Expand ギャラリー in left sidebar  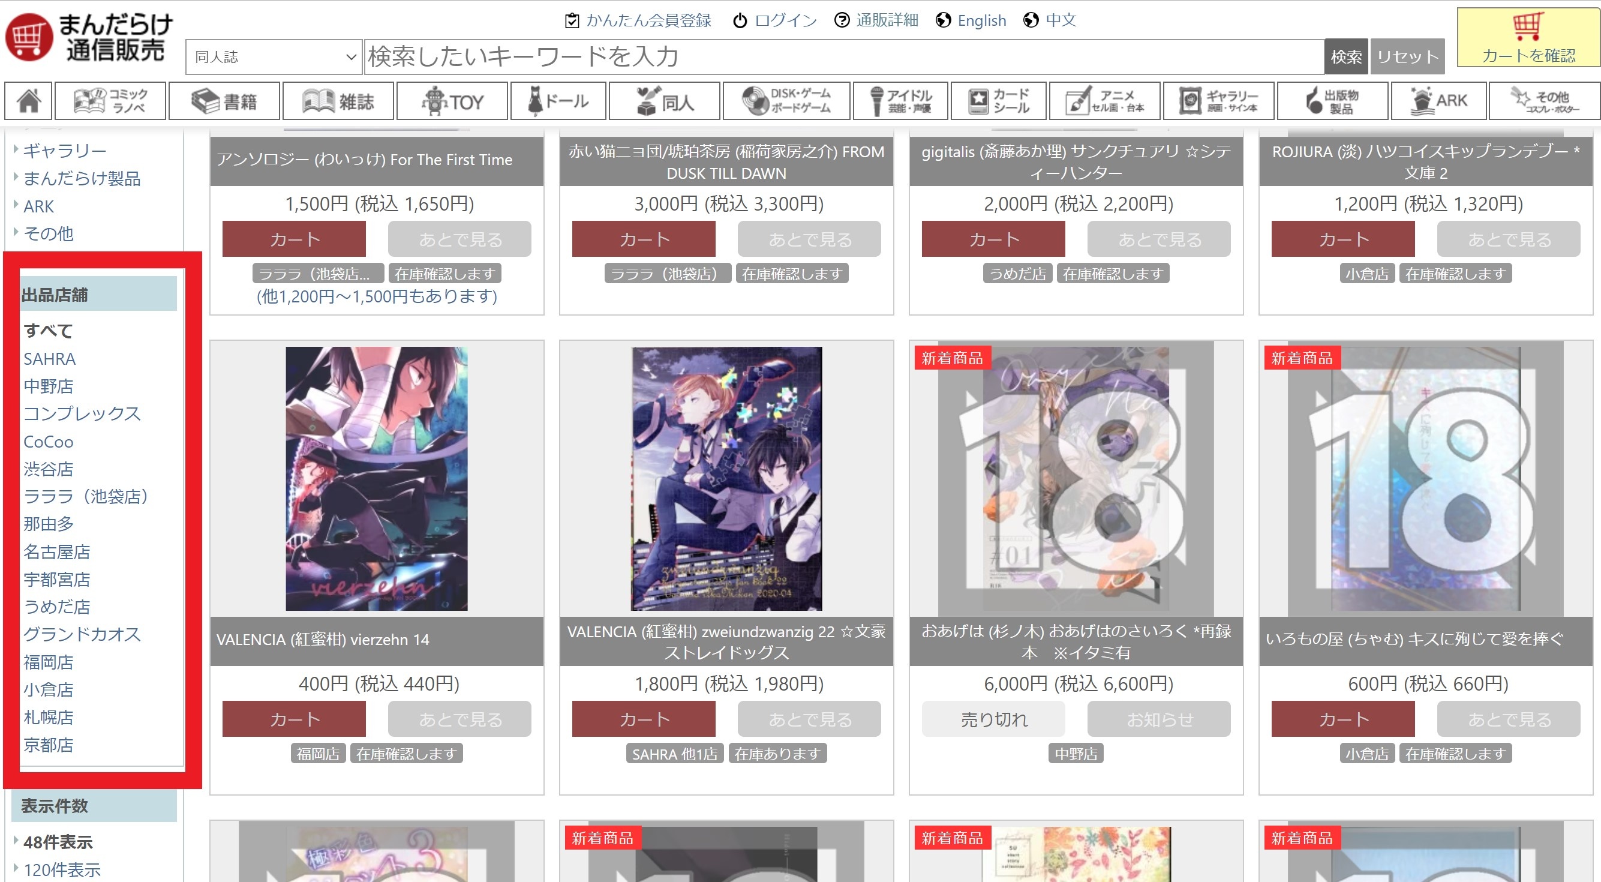(65, 151)
